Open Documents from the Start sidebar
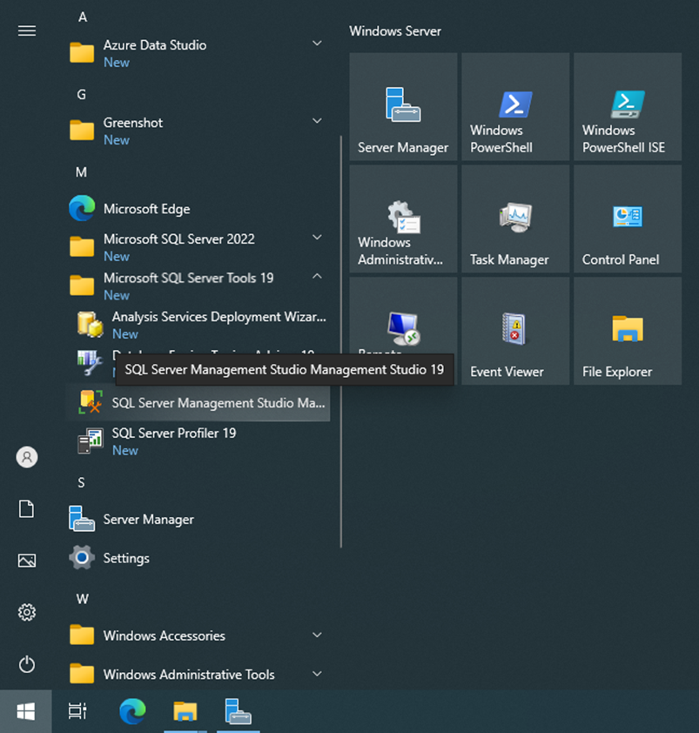Screen dimensions: 699x733 pos(26,508)
